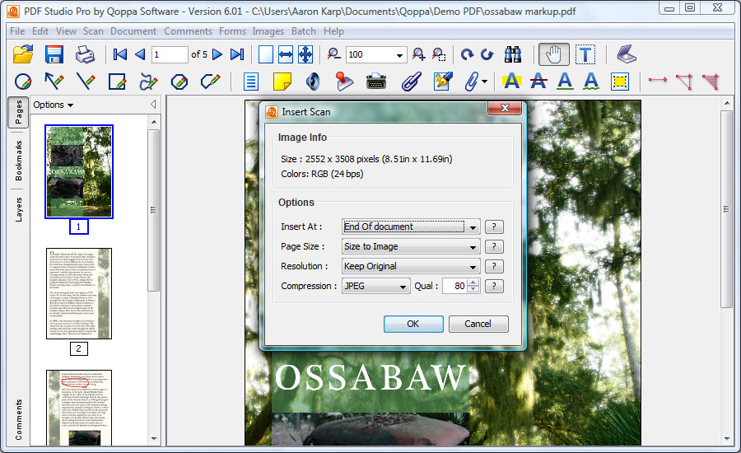Switch to the Bookmarks side tab
741x453 pixels.
point(18,161)
